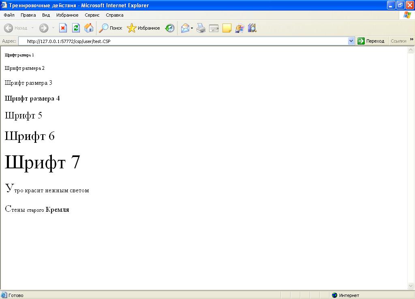
Task: Expand the address bar dropdown list
Action: (x=351, y=41)
